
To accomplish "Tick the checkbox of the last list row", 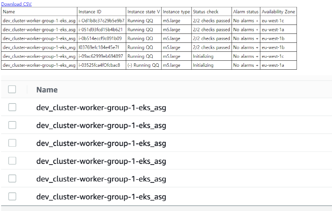I will 12,197.
